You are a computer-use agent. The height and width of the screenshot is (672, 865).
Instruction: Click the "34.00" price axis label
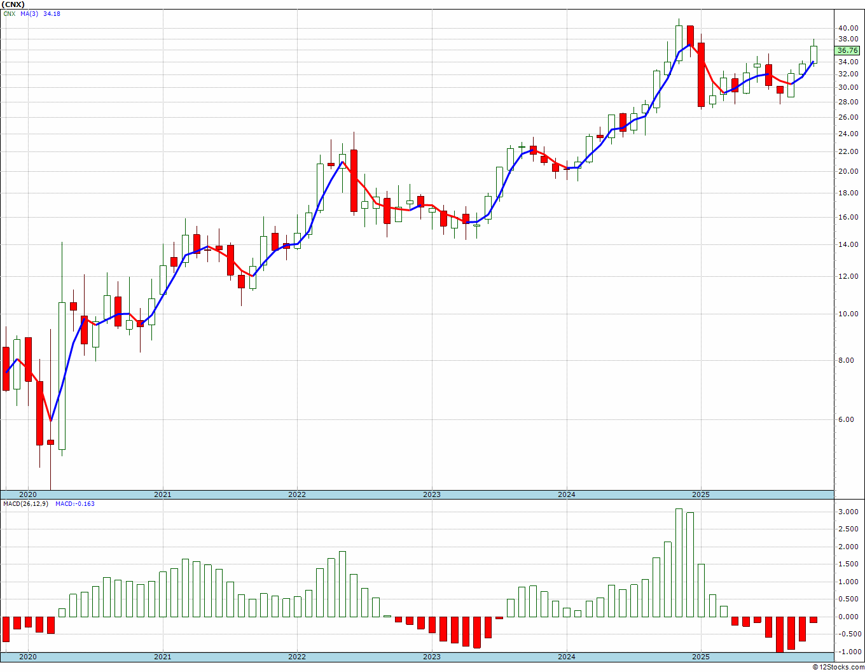[x=848, y=62]
